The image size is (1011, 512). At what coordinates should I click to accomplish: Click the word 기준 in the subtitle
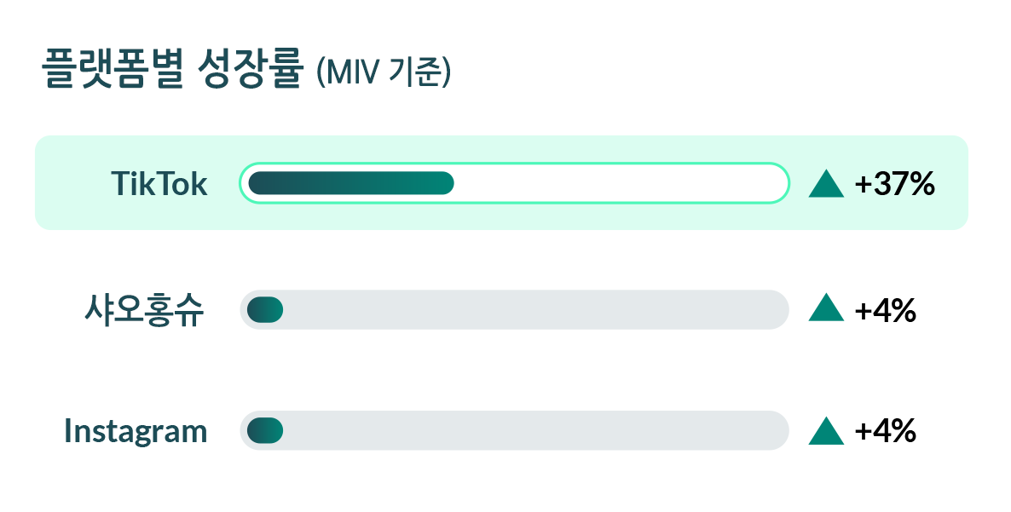pyautogui.click(x=414, y=73)
